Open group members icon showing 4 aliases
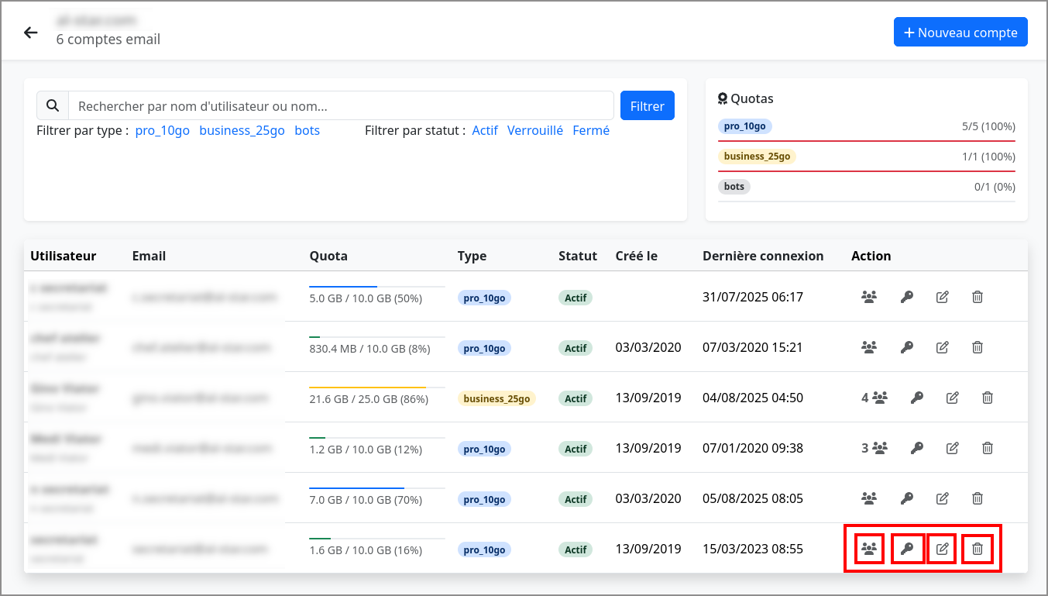This screenshot has width=1048, height=596. click(x=874, y=398)
